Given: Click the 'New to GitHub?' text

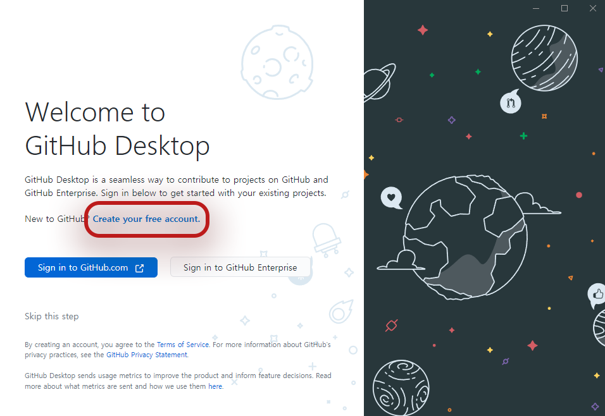Looking at the screenshot, I should (x=57, y=219).
